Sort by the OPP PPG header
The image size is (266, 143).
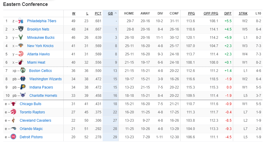click(x=211, y=13)
